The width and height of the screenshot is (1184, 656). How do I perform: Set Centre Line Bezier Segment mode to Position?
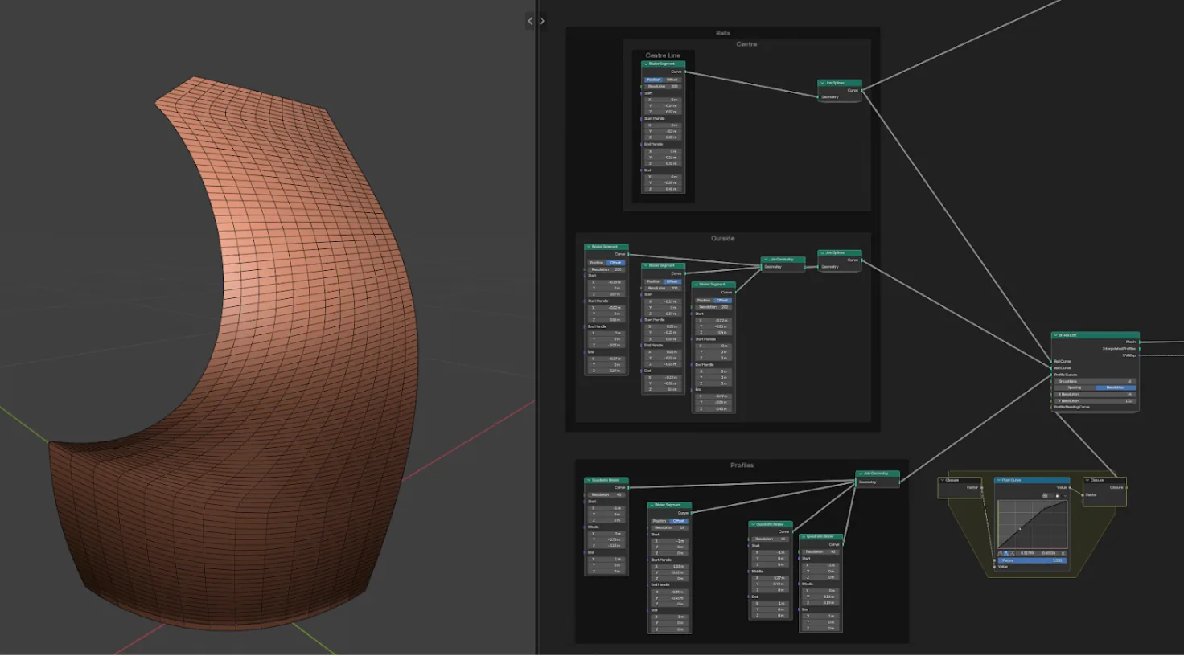[654, 80]
